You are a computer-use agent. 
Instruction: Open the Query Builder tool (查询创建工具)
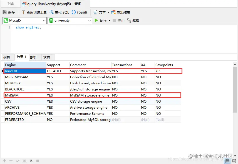[x=34, y=12]
